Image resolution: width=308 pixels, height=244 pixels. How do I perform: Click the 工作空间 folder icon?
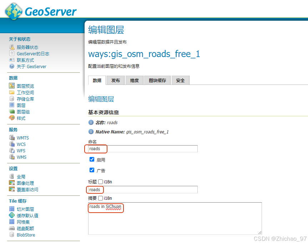[12, 92]
